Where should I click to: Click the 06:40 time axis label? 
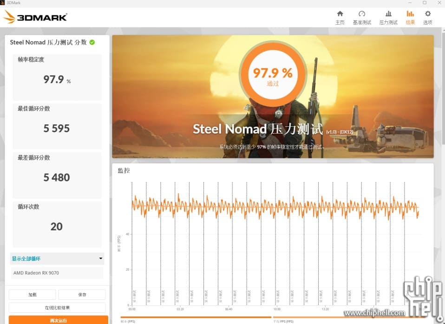tap(229, 309)
